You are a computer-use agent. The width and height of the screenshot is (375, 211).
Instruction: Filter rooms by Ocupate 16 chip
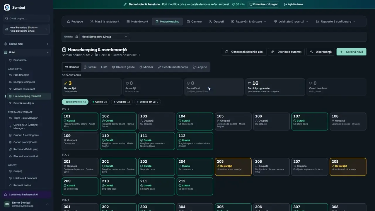[122, 102]
